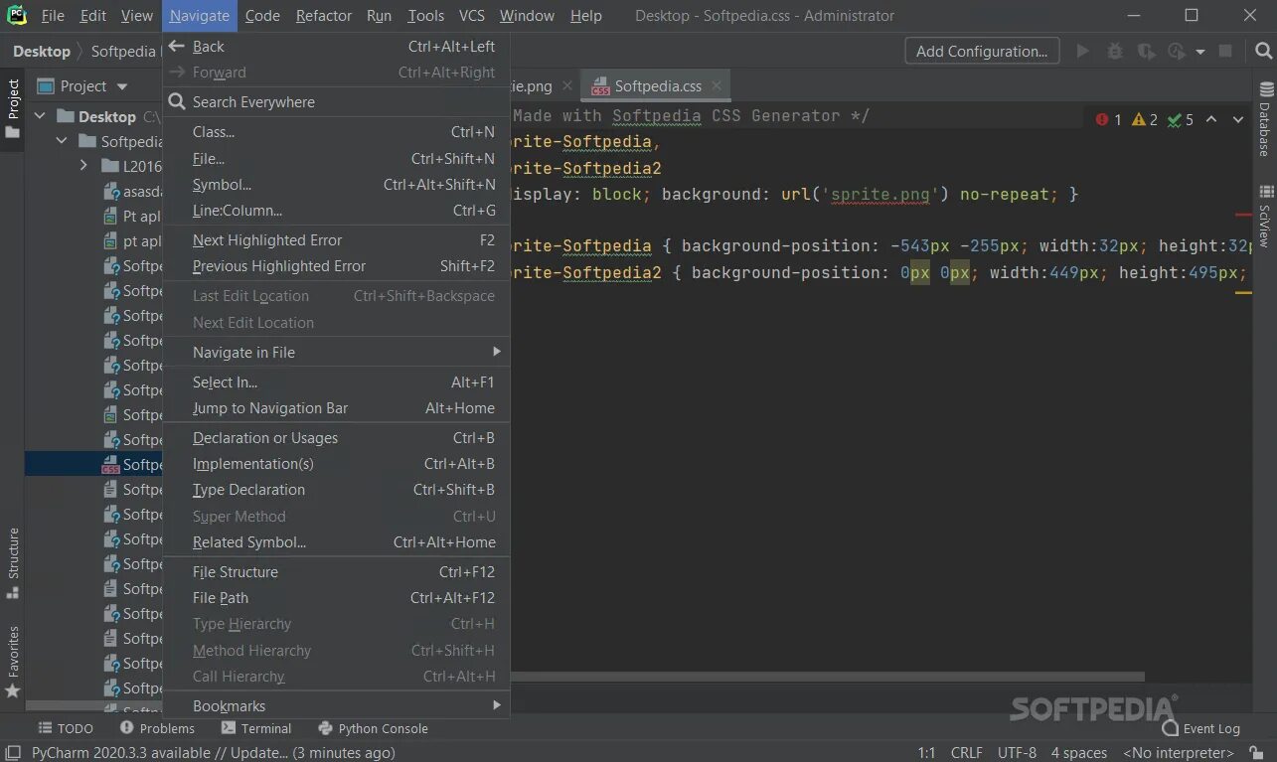The height and width of the screenshot is (762, 1277).
Task: Open the Refactor menu
Action: 324,15
